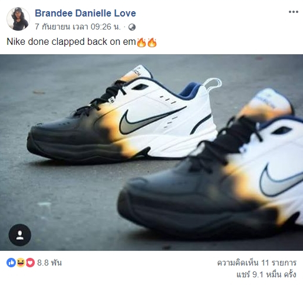Click the tagged people icon on photo
Viewport: 303px width, 285px height.
20,235
